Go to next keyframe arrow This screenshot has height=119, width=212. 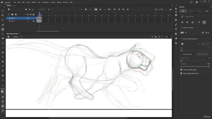tap(90, 10)
